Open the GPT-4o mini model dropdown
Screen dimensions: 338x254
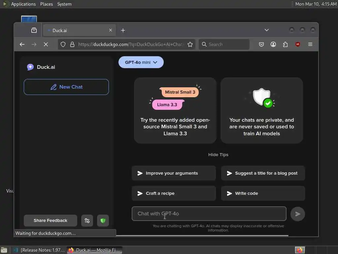coord(141,63)
